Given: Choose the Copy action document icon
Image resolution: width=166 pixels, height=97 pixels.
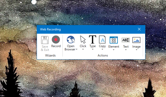Looking at the screenshot, I should pos(102,40).
